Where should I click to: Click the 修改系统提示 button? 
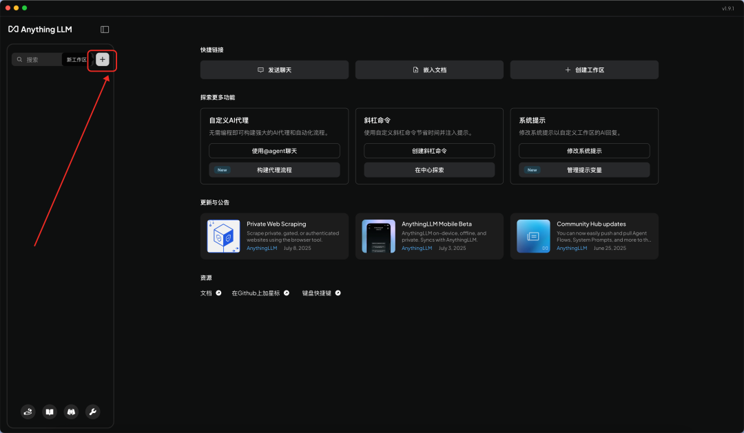(584, 151)
